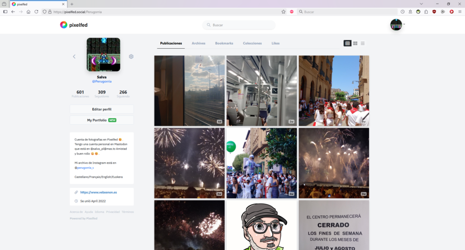Image resolution: width=465 pixels, height=250 pixels.
Task: Click the browser forward arrow
Action: (x=21, y=12)
